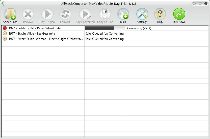Click the red status icon for Solsbury Hill
Screen dimensions: 210x139
[5, 28]
